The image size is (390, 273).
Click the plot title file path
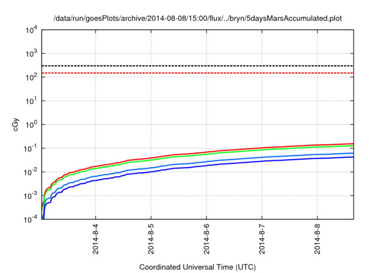(x=198, y=18)
